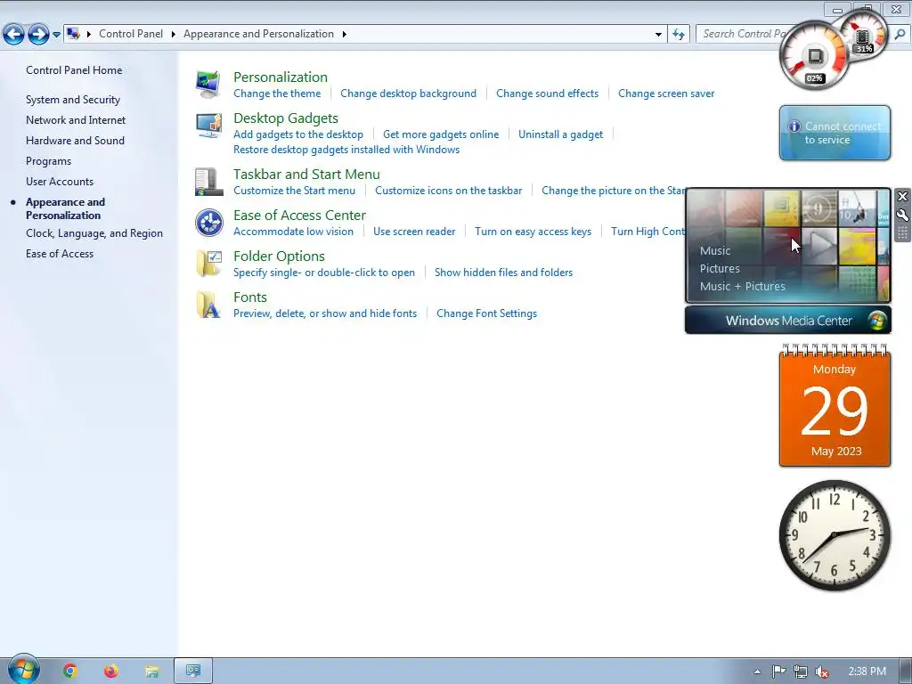
Task: Click the Clock gadget
Action: 835,535
